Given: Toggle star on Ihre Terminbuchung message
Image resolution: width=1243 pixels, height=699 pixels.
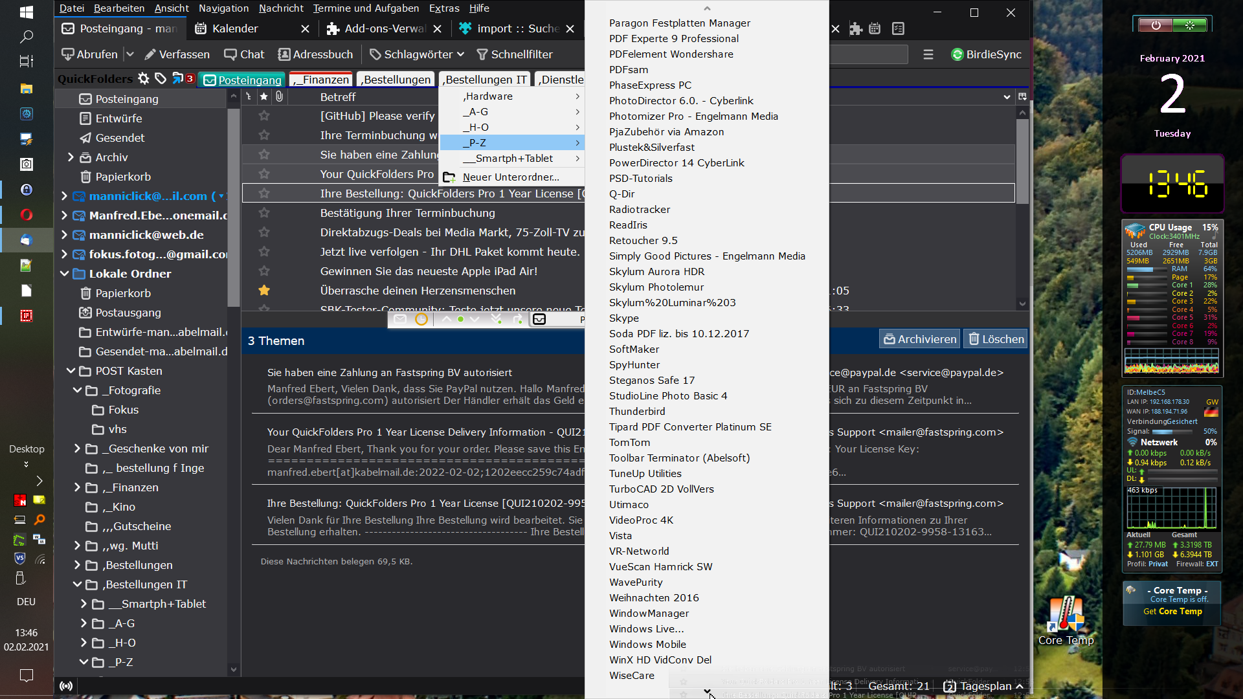Looking at the screenshot, I should point(264,135).
